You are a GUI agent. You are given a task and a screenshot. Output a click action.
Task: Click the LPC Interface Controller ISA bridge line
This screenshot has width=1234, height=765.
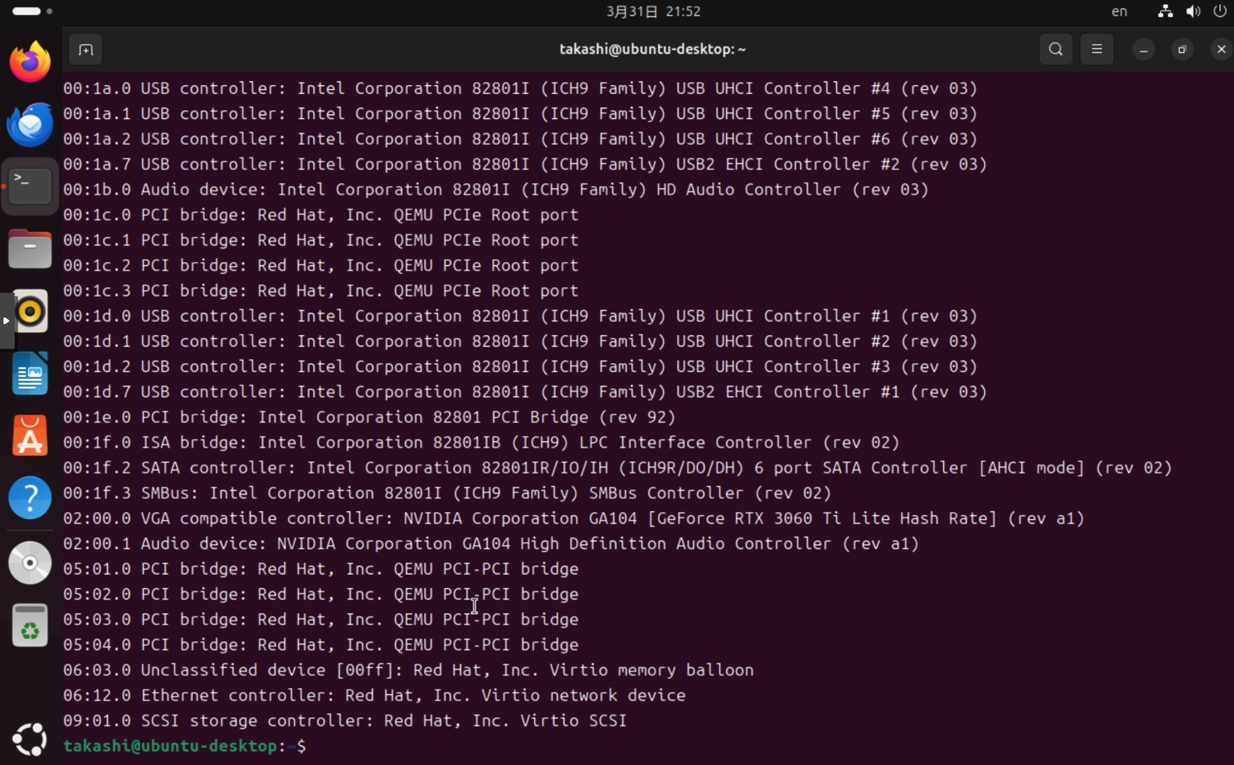pyautogui.click(x=481, y=443)
